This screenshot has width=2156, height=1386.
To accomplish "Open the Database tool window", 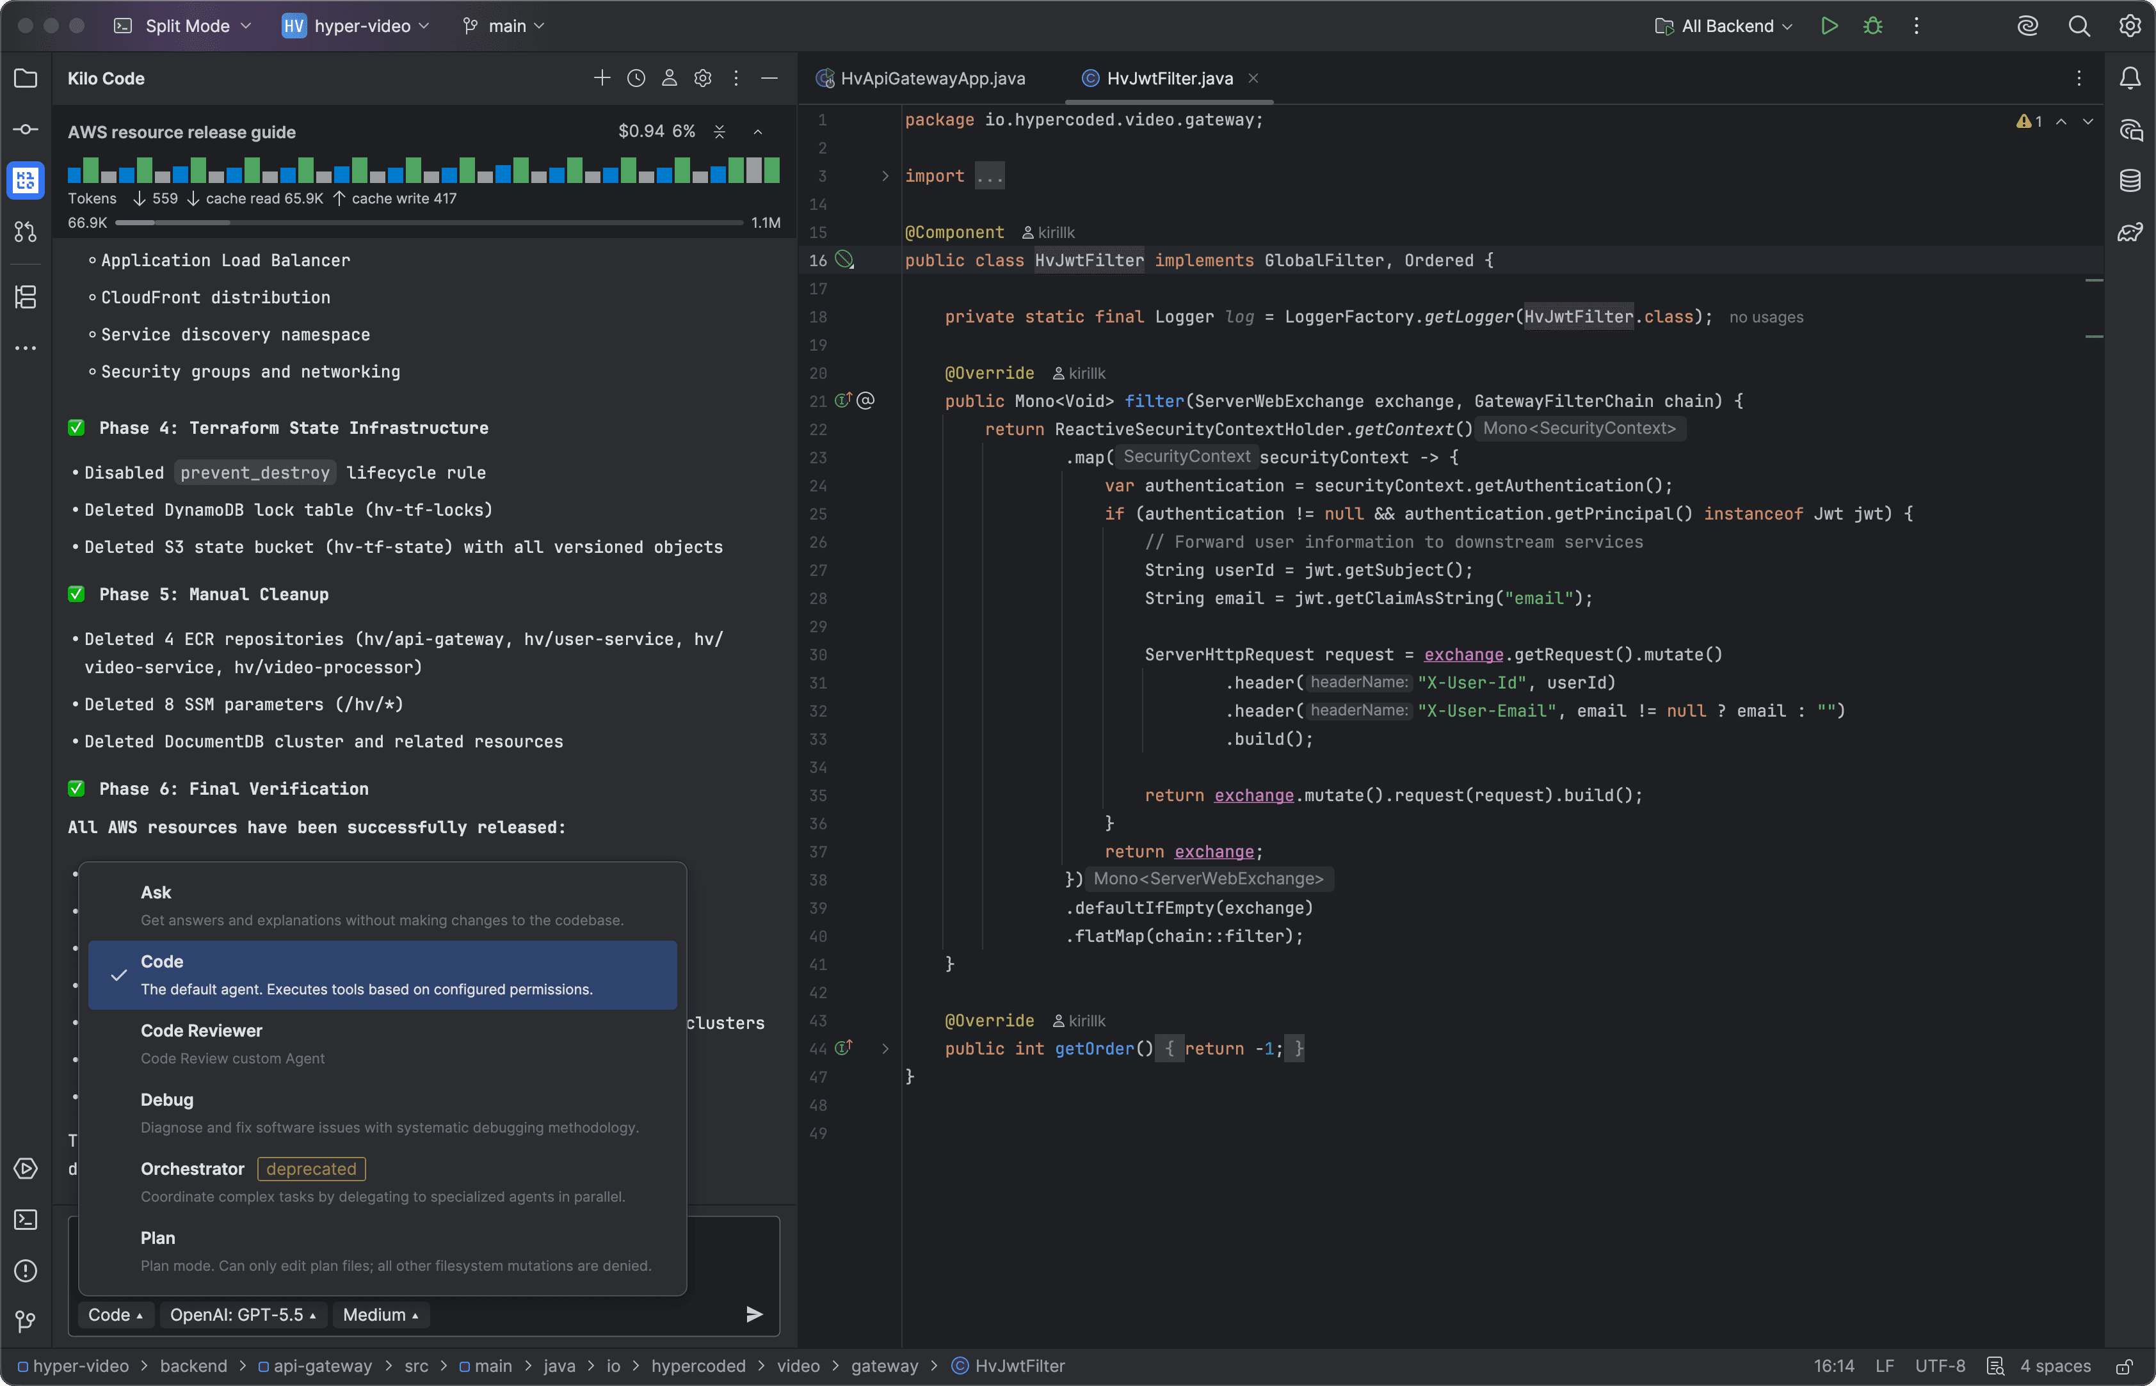I will click(x=2129, y=181).
